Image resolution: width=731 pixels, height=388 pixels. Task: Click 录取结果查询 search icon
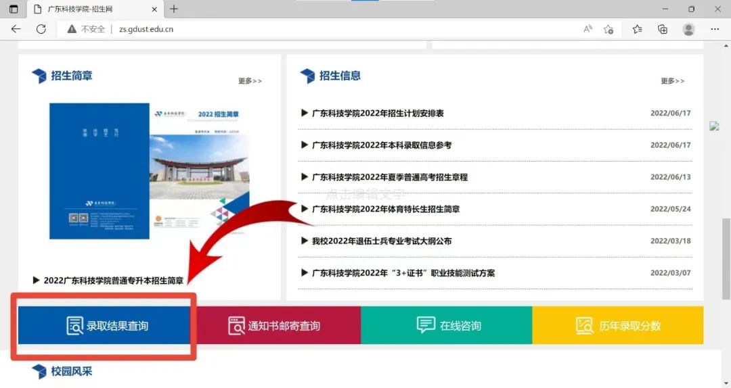(x=74, y=326)
